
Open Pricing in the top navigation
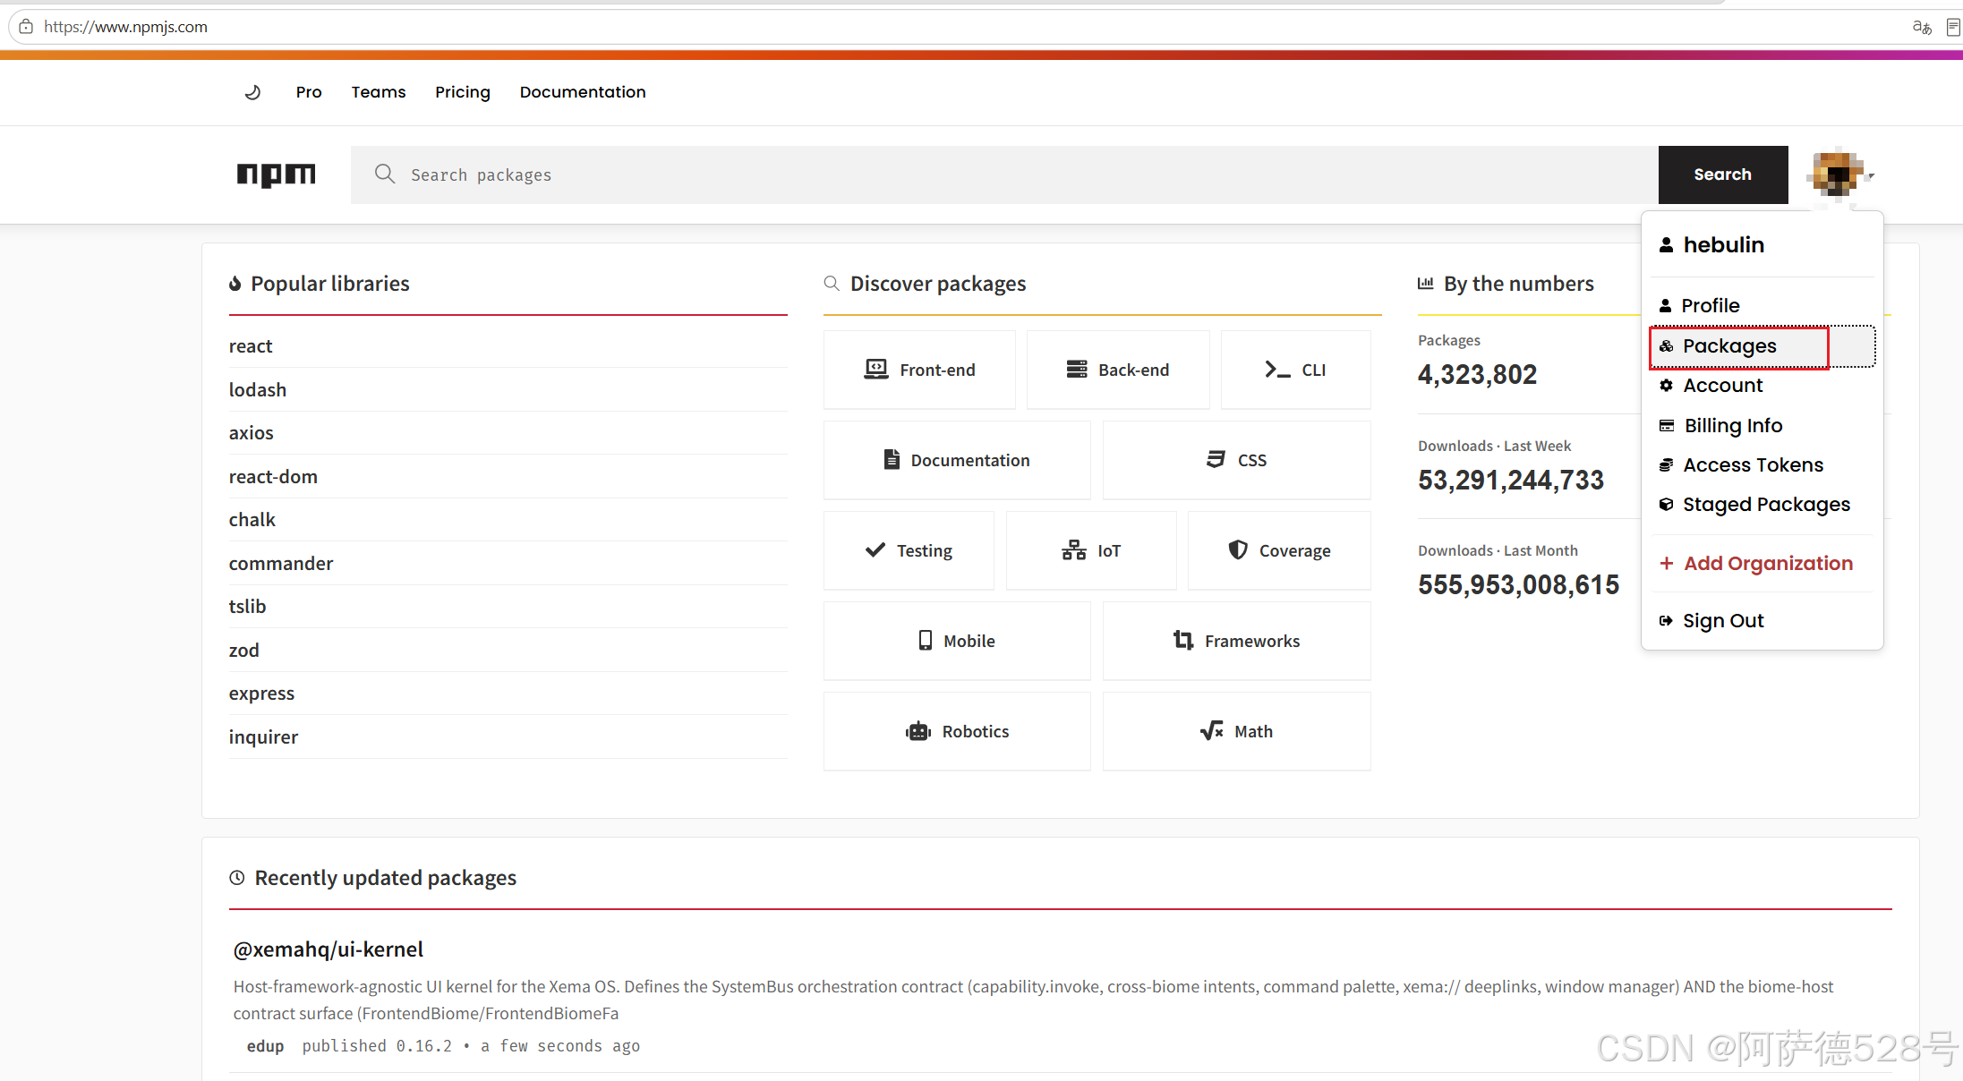(463, 92)
